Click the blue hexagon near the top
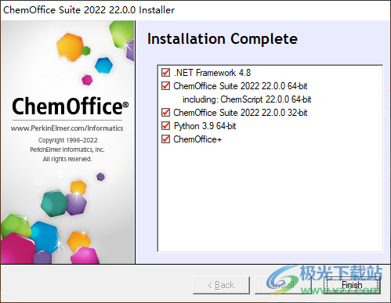The height and width of the screenshot is (303, 391). click(x=103, y=65)
